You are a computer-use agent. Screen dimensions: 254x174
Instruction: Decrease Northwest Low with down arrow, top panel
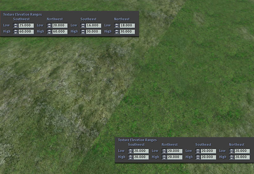[50, 27]
